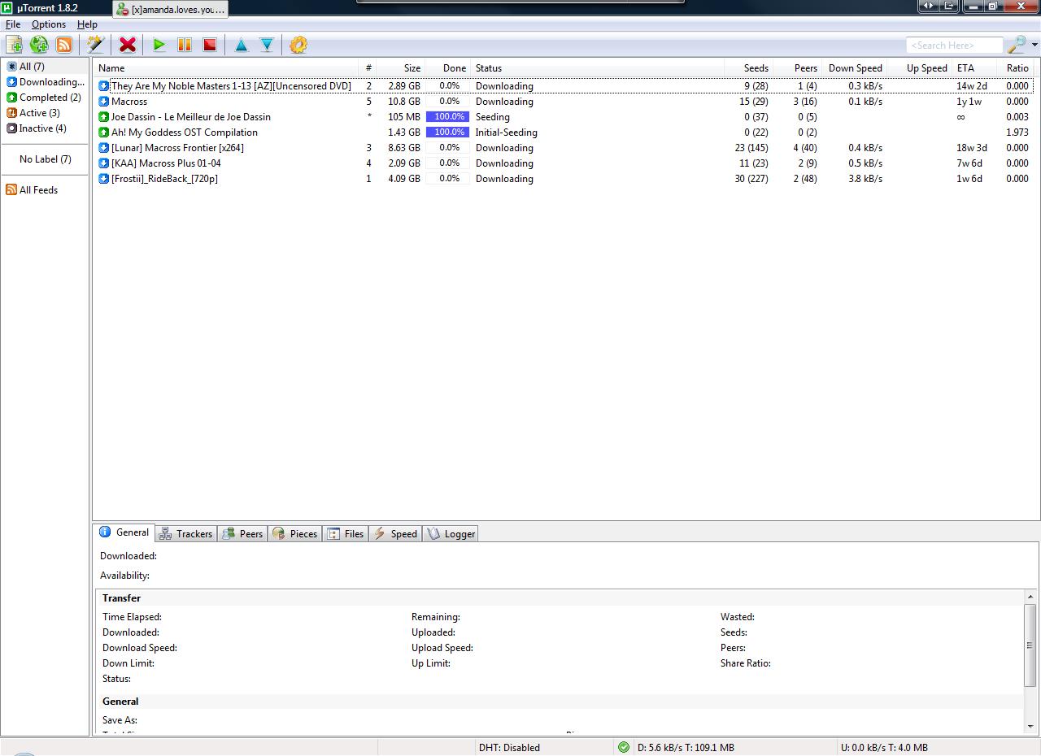Viewport: 1041px width, 756px height.
Task: Open the Options menu
Action: [x=49, y=24]
